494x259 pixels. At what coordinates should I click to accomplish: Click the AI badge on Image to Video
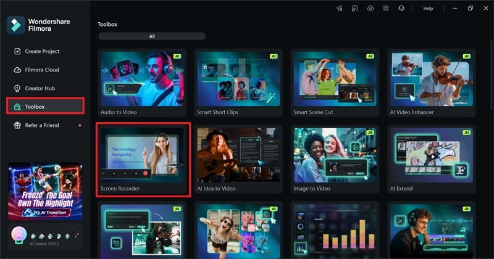click(x=370, y=133)
